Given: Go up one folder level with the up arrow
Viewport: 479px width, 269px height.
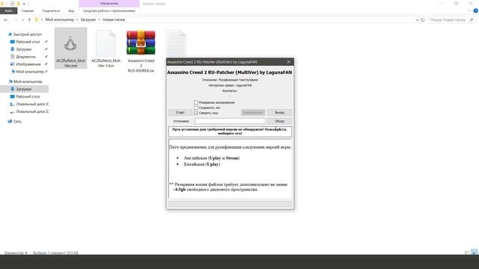Looking at the screenshot, I should point(29,20).
